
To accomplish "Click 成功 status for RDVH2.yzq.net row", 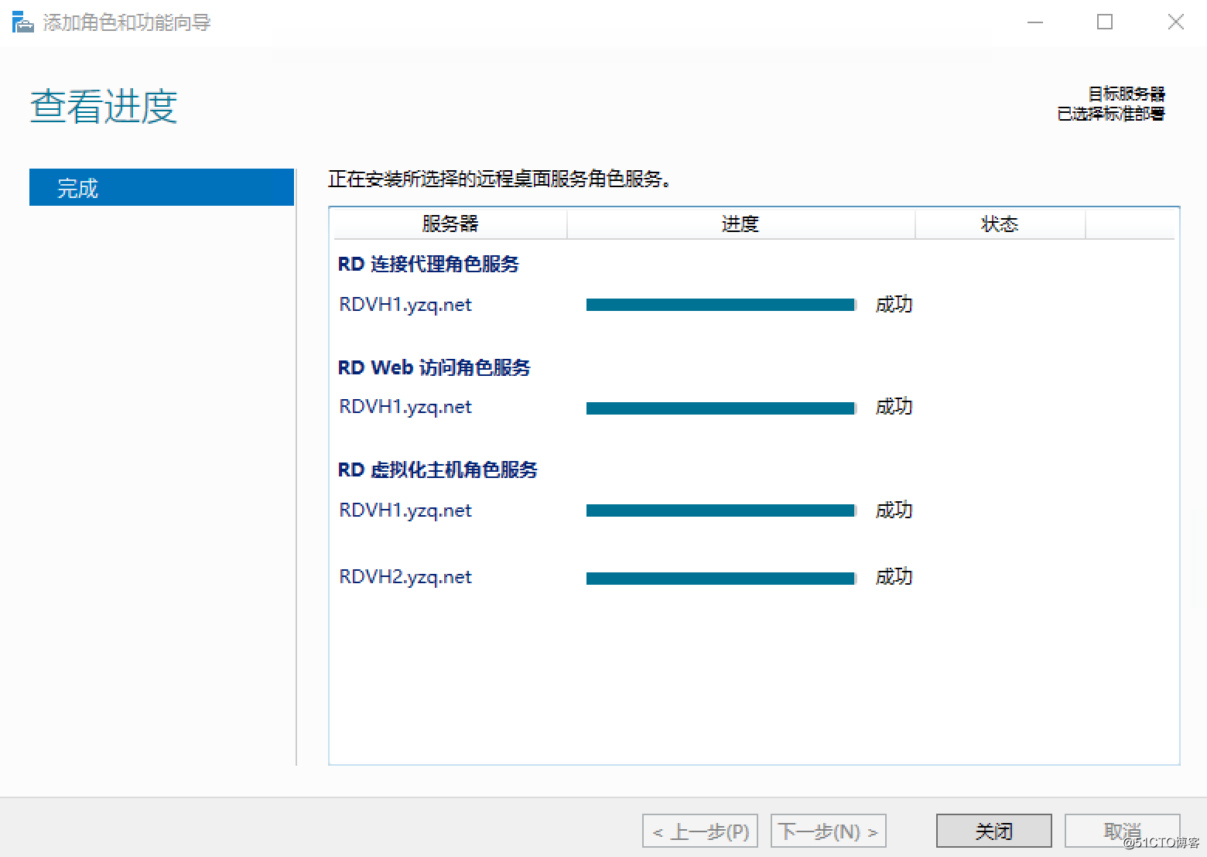I will pos(894,576).
